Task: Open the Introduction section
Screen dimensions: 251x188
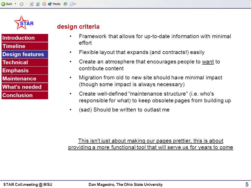Action: tap(25, 38)
